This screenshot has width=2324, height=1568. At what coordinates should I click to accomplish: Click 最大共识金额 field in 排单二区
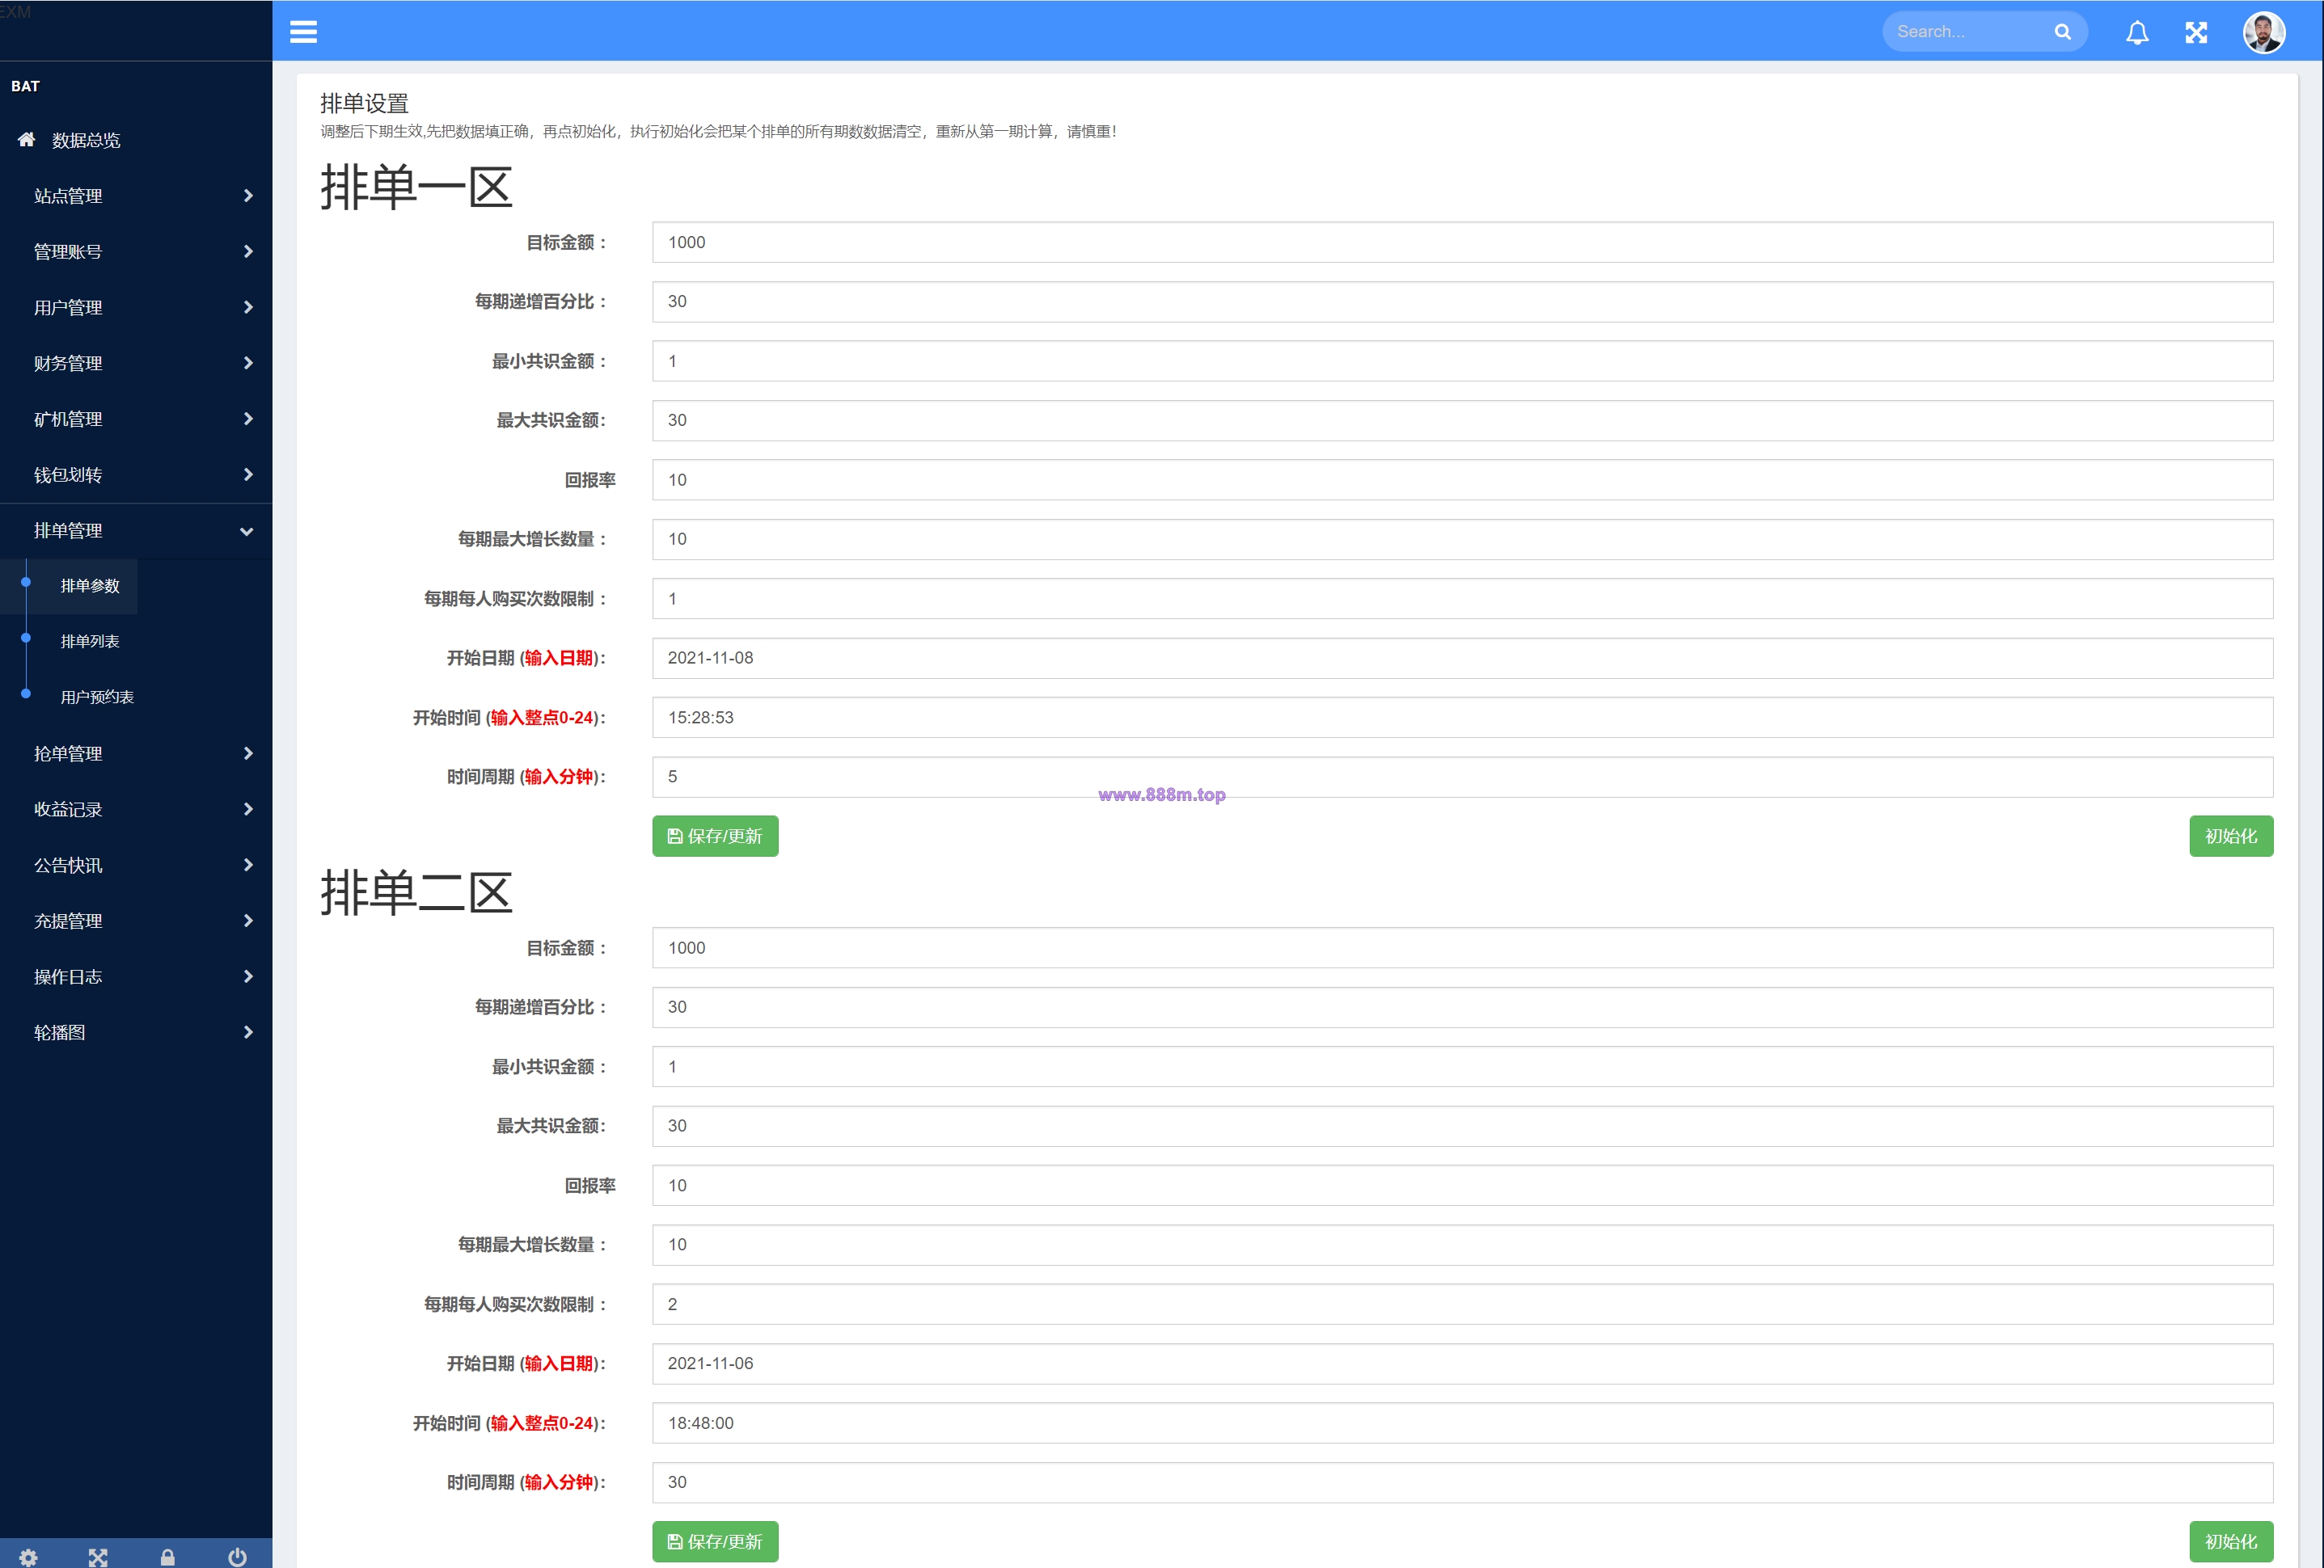coord(1462,1126)
